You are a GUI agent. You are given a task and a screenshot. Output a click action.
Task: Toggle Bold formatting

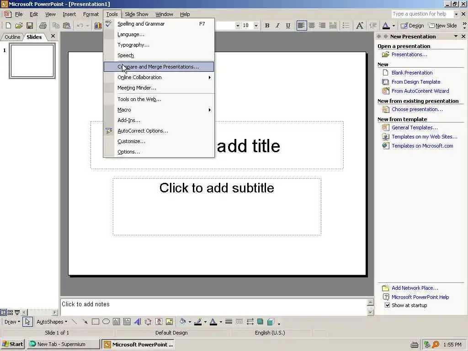pos(267,26)
